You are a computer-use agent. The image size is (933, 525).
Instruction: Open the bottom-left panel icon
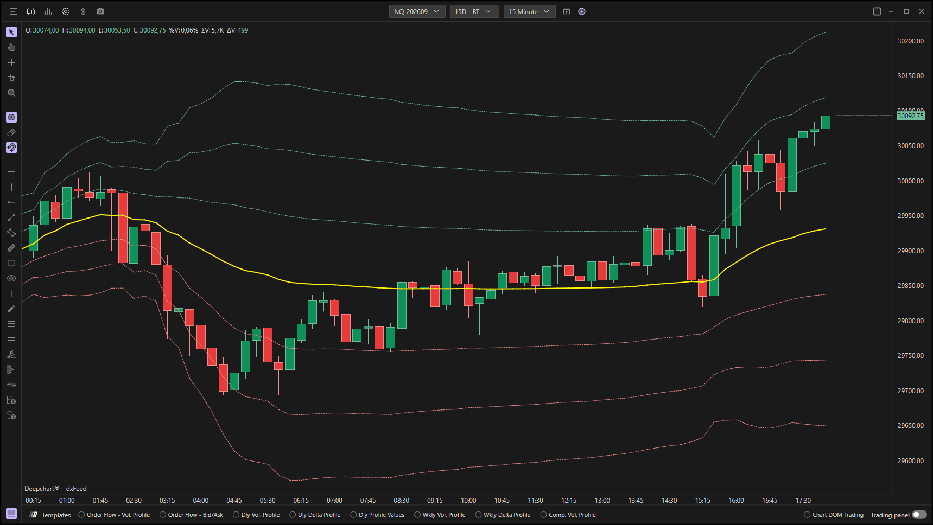(x=11, y=514)
